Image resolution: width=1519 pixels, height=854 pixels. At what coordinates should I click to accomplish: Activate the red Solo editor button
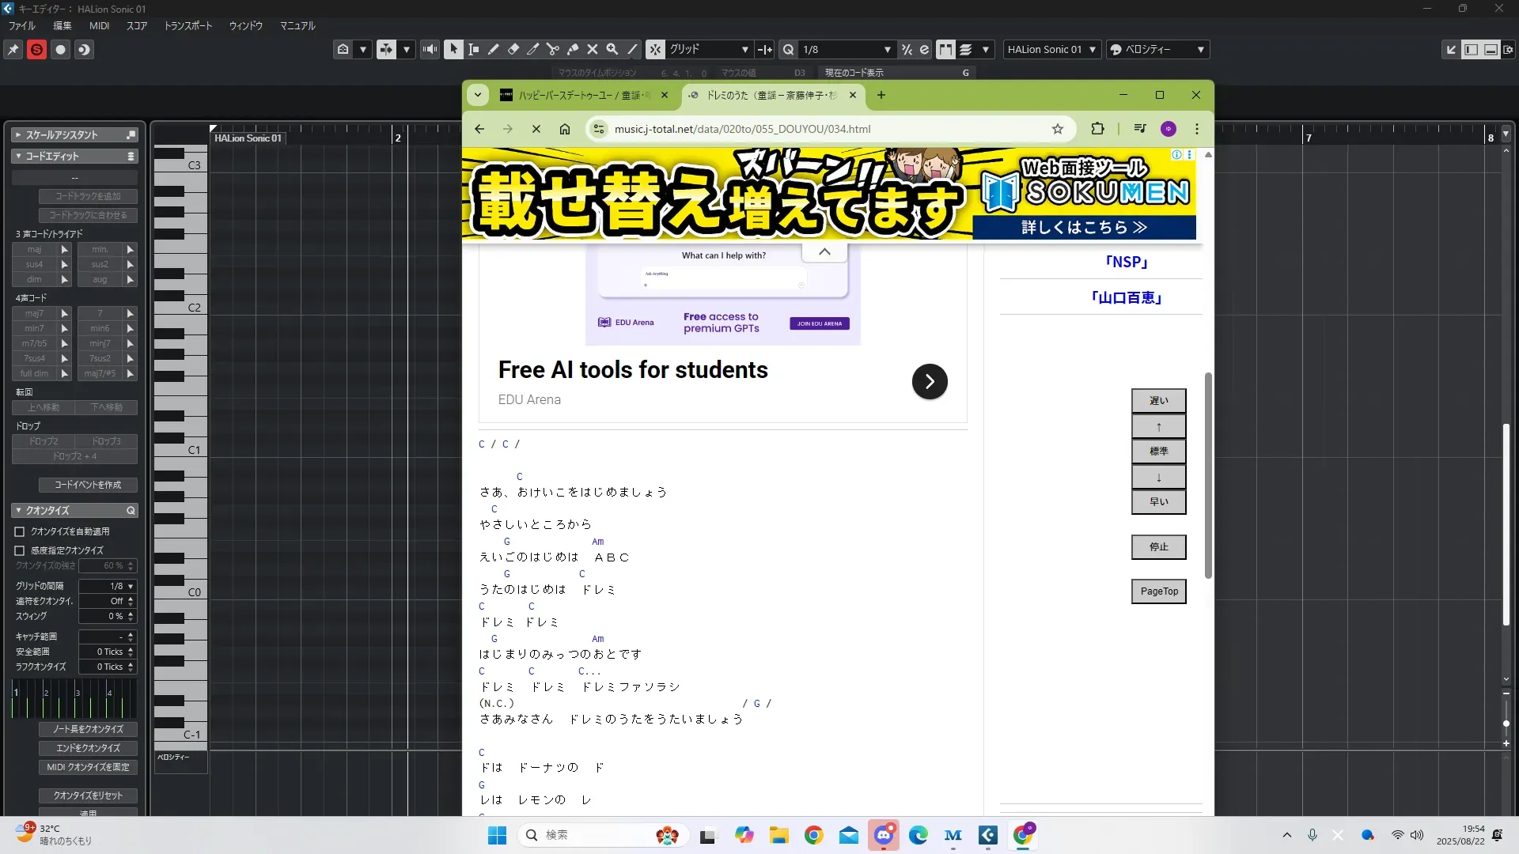(36, 49)
